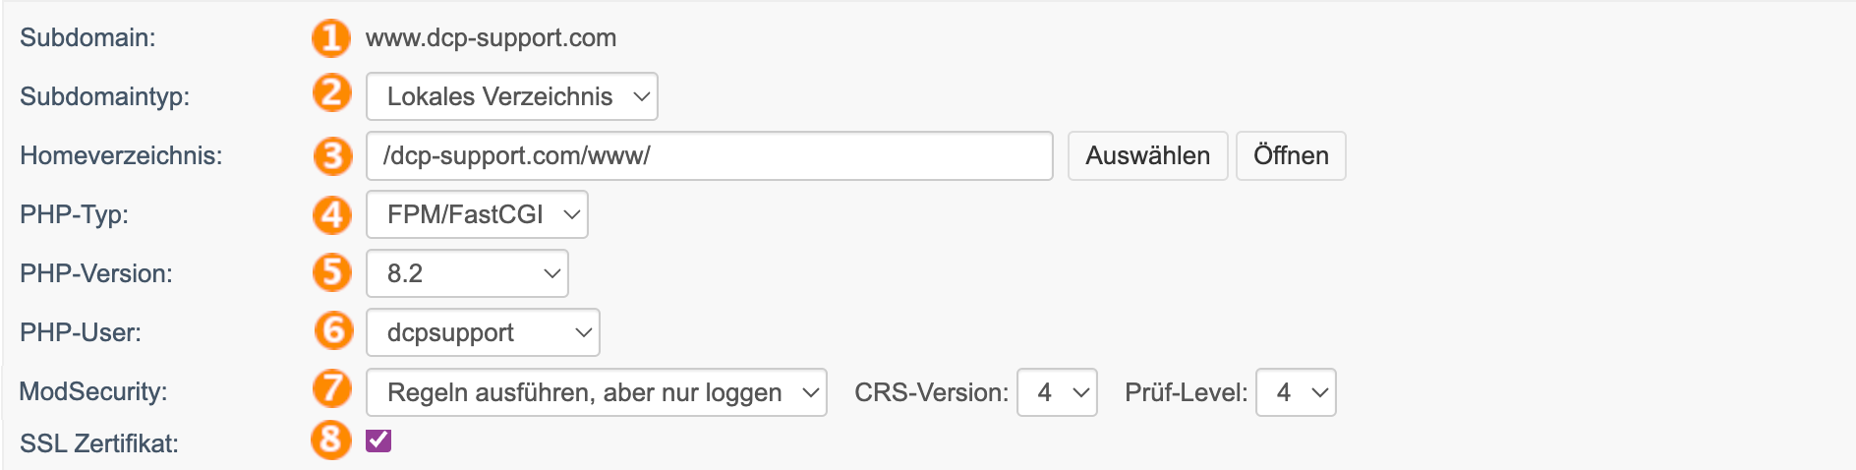The width and height of the screenshot is (1856, 470).
Task: Click the Öffnen button
Action: point(1291,155)
